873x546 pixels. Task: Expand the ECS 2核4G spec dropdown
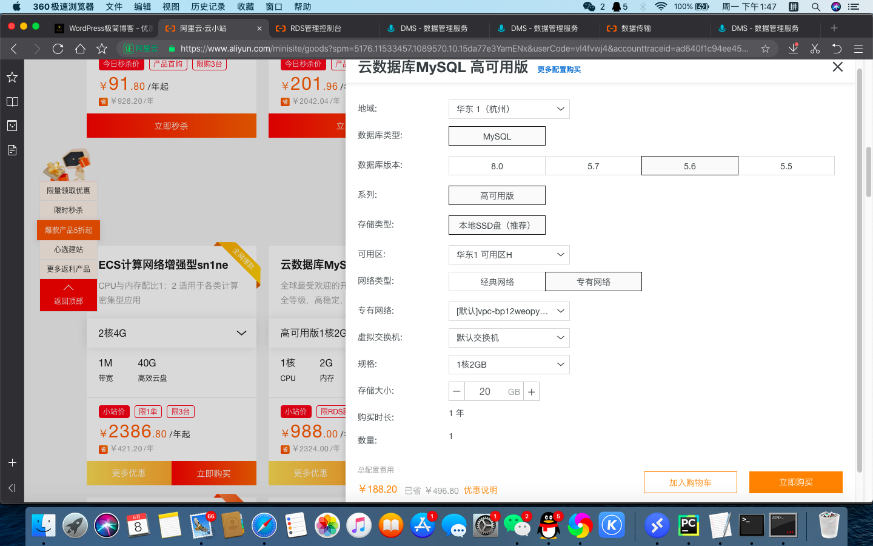coord(172,333)
